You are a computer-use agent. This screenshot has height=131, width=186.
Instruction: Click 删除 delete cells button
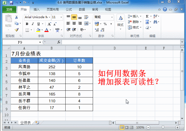pyautogui.click(x=135, y=22)
